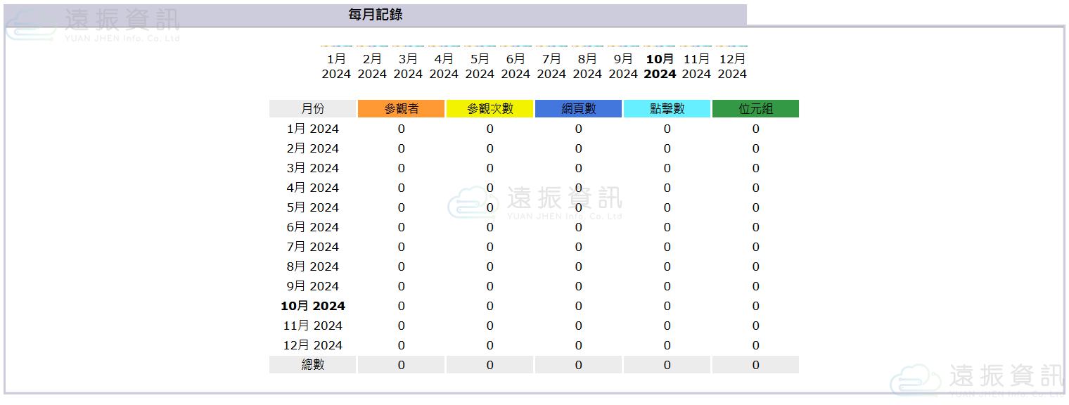1069x405 pixels.
Task: Choose 12月 2024 label under the chart
Action: [732, 66]
